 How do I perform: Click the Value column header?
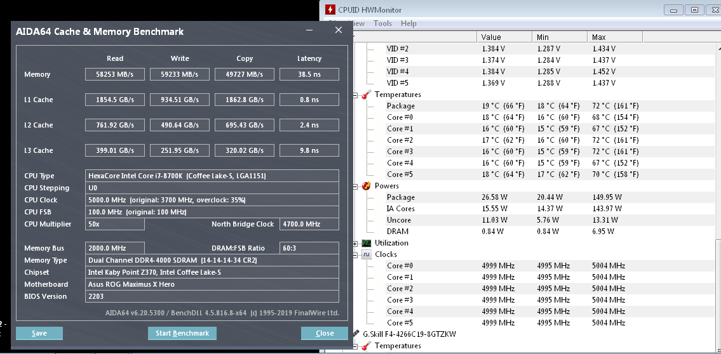coord(504,37)
